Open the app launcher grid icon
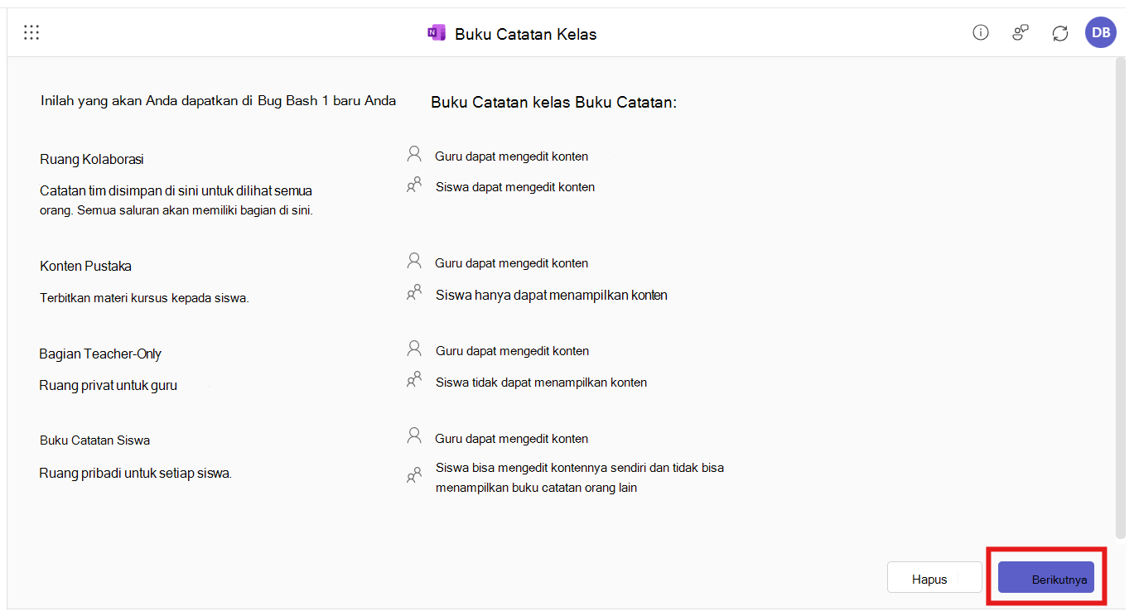 point(31,33)
